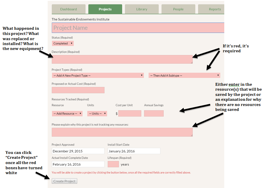263x188 pixels.
Task: Click the Description (Required) label
Action: pyautogui.click(x=66, y=52)
